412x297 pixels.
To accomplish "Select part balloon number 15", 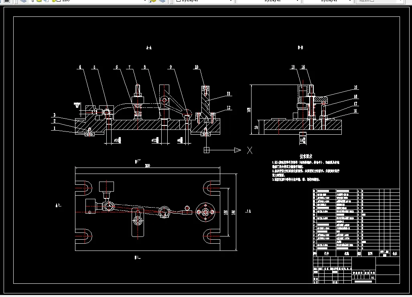I will coord(355,87).
